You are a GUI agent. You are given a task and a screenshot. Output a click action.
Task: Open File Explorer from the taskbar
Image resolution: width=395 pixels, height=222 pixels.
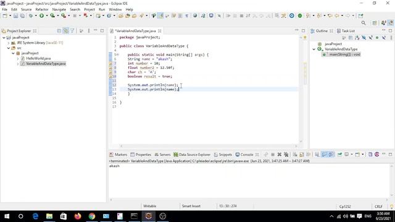49,216
